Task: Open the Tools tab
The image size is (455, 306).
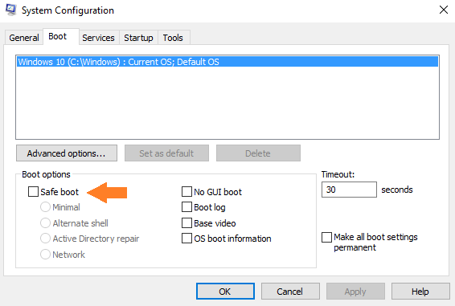Action: coord(173,38)
